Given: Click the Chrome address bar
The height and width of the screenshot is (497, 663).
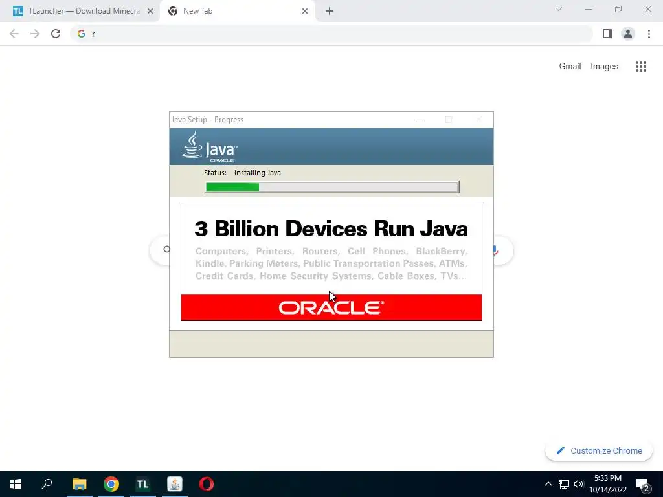Looking at the screenshot, I should pos(331,34).
